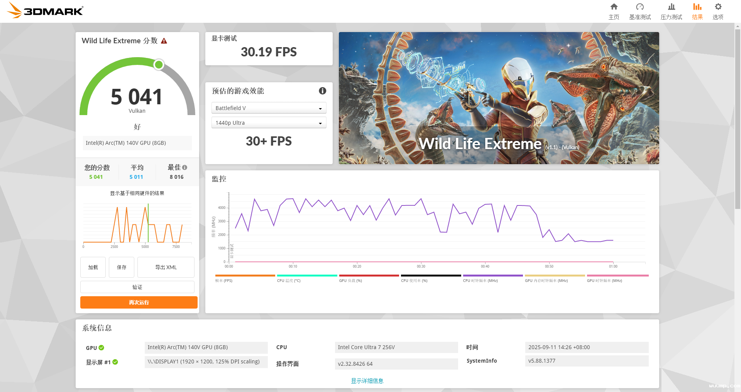741x392 pixels.
Task: Click the info icon for estimated game performance
Action: click(x=322, y=91)
